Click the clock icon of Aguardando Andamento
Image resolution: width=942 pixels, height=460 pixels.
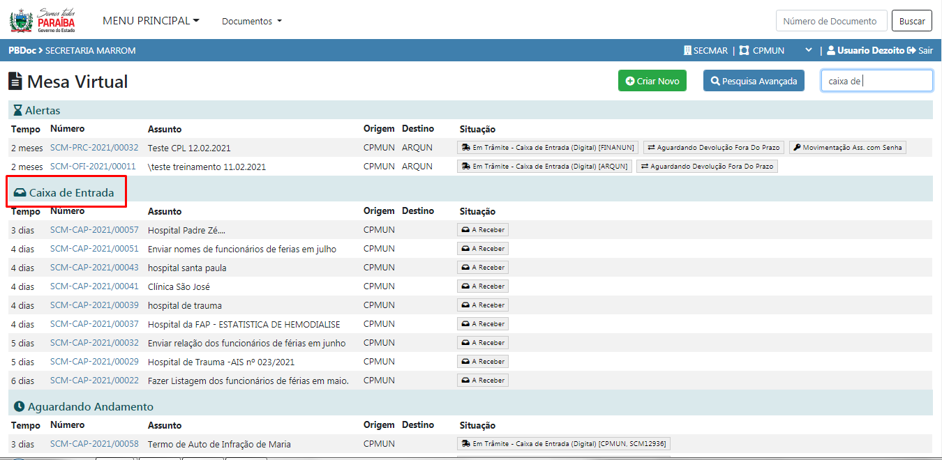pos(19,406)
